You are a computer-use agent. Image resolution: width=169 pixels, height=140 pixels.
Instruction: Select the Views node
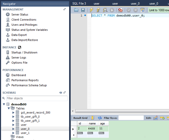20,137
